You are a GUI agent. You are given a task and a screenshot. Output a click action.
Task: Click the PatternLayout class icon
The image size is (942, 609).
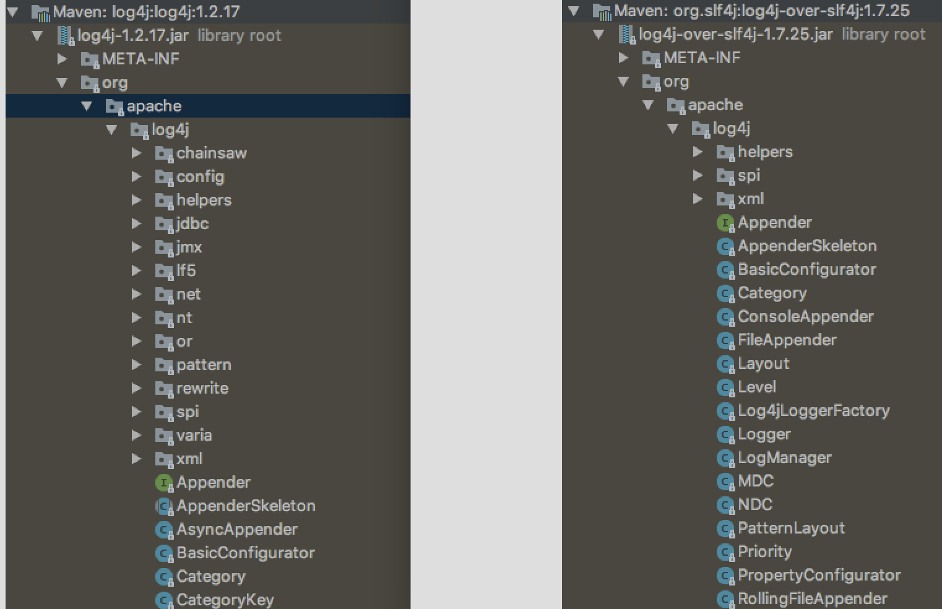[725, 529]
